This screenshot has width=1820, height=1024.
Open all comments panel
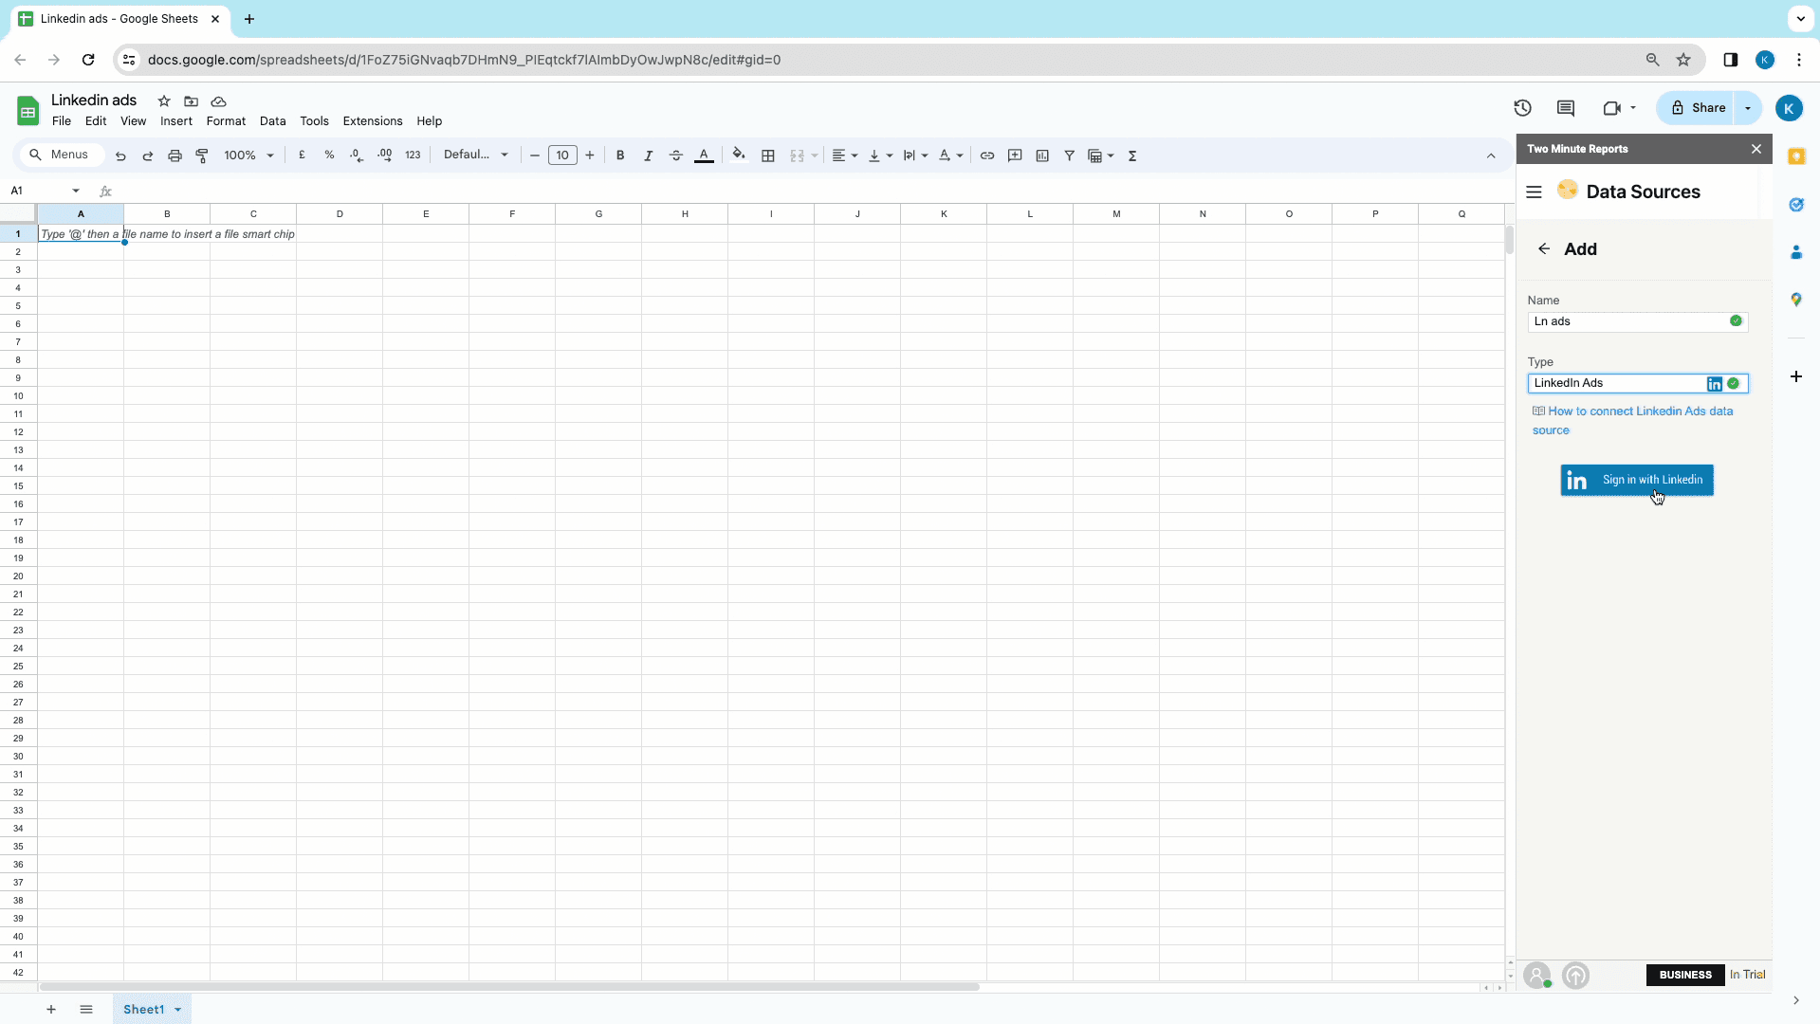(x=1566, y=108)
